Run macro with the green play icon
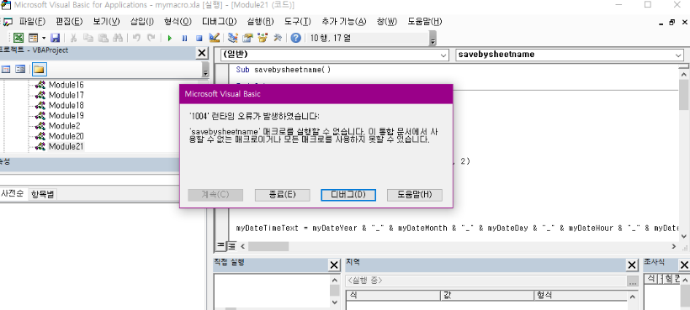This screenshot has height=310, width=690. 170,38
